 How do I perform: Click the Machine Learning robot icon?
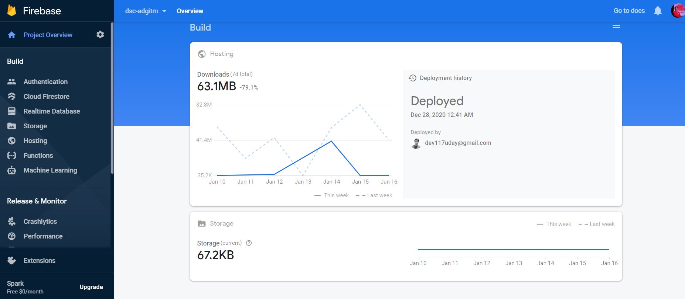(x=11, y=170)
